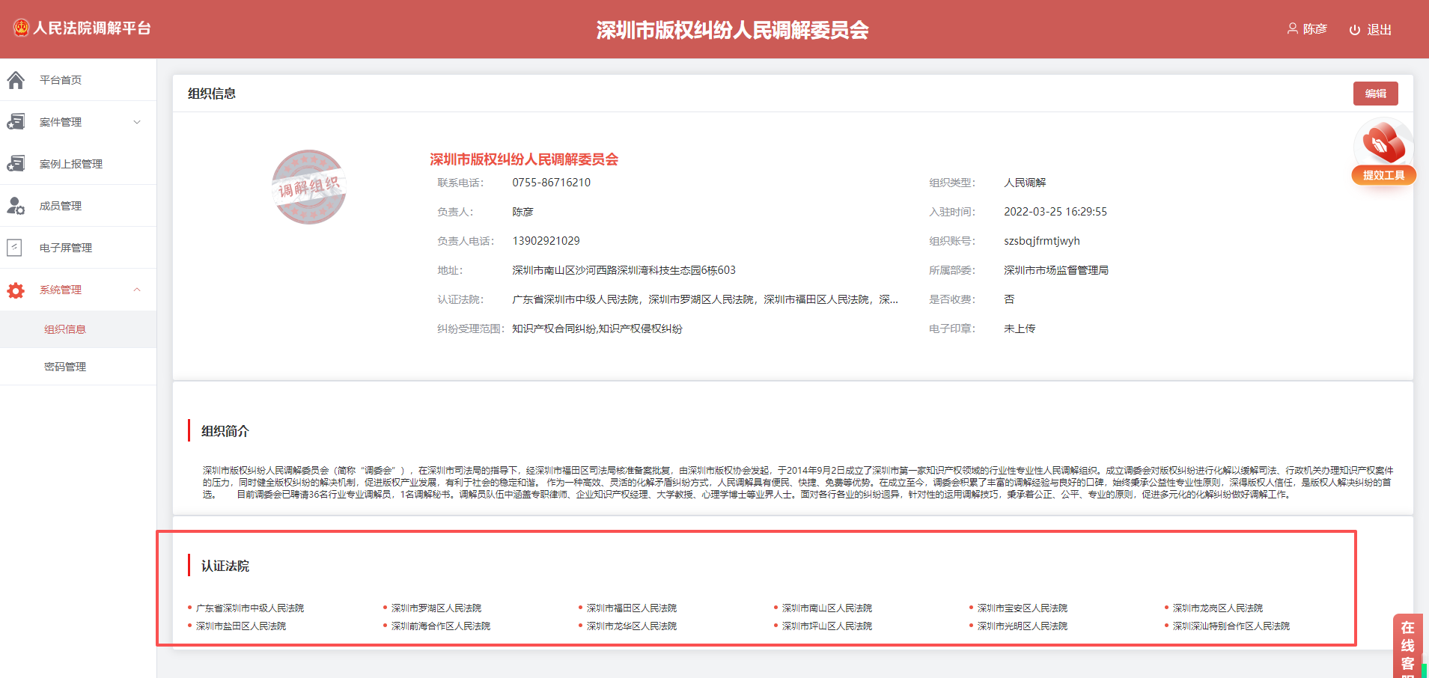The image size is (1429, 678).
Task: Click the 调解组织 seal image
Action: [308, 187]
